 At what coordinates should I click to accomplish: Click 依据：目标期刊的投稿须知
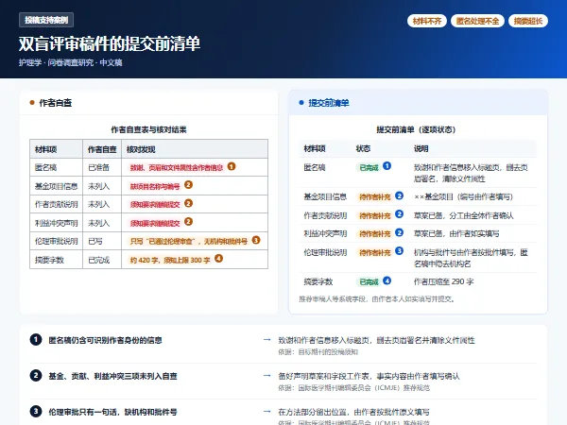click(318, 352)
